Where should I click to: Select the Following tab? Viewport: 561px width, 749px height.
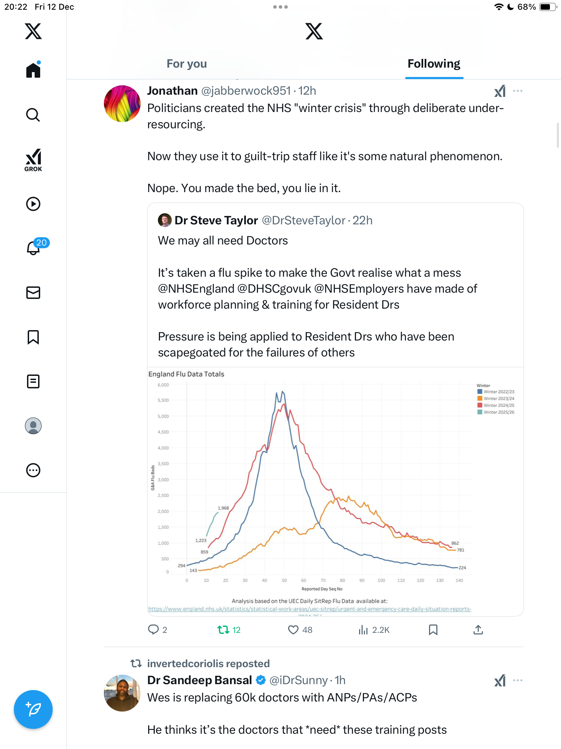tap(434, 64)
